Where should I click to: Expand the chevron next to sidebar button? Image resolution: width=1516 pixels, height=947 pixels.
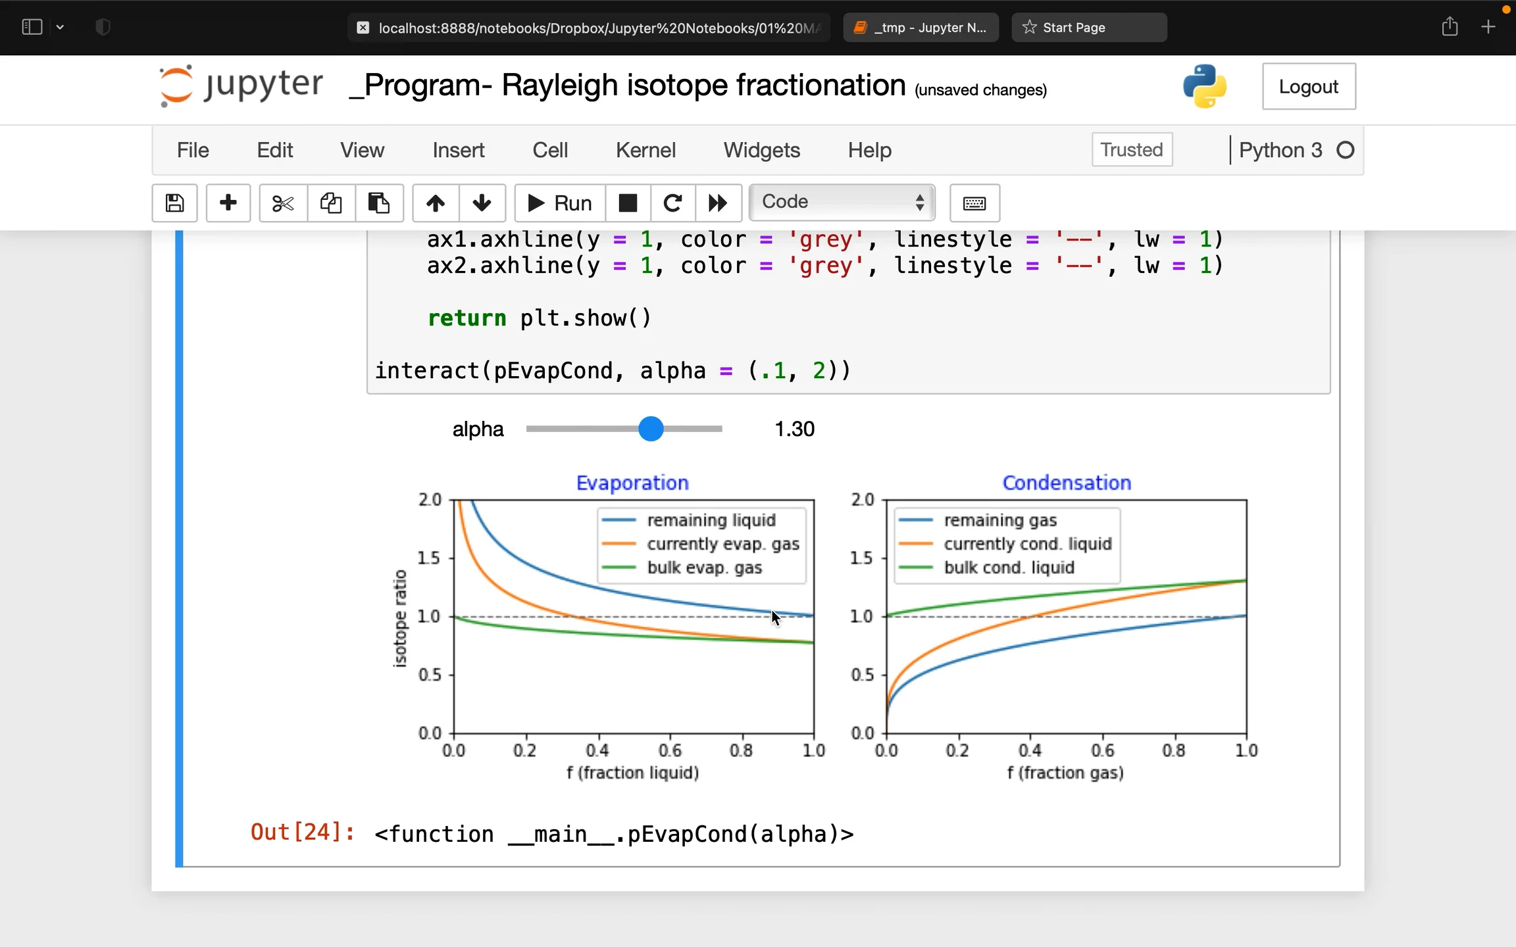tap(60, 27)
